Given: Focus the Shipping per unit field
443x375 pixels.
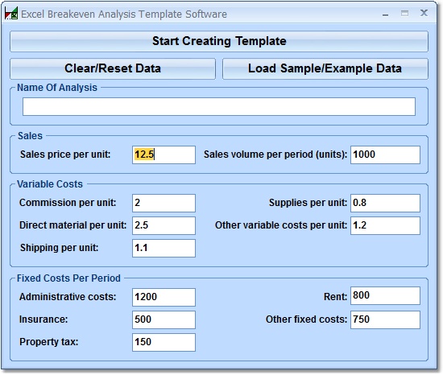Looking at the screenshot, I should tap(164, 248).
